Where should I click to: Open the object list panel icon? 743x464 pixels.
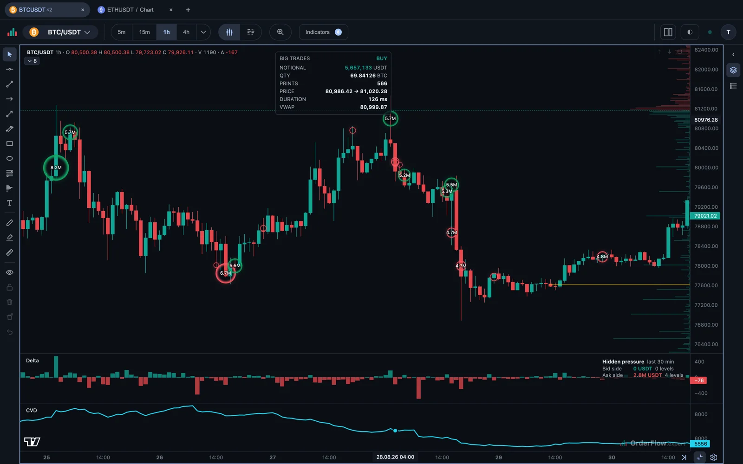click(x=733, y=86)
